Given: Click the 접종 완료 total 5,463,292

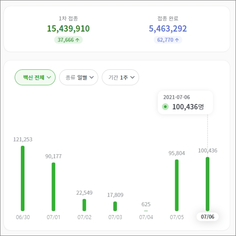Looking at the screenshot, I should tap(168, 28).
